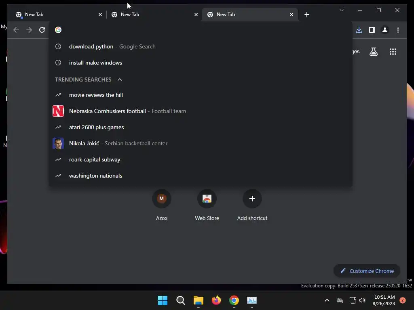Viewport: 414px width, 310px height.
Task: Open Chrome downloads icon
Action: [x=359, y=30]
